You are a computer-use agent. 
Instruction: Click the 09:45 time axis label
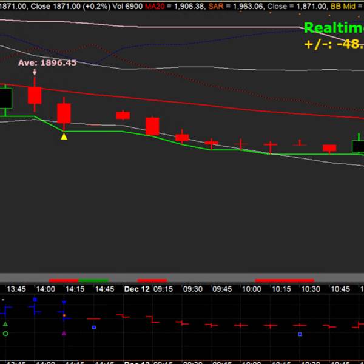(x=222, y=289)
